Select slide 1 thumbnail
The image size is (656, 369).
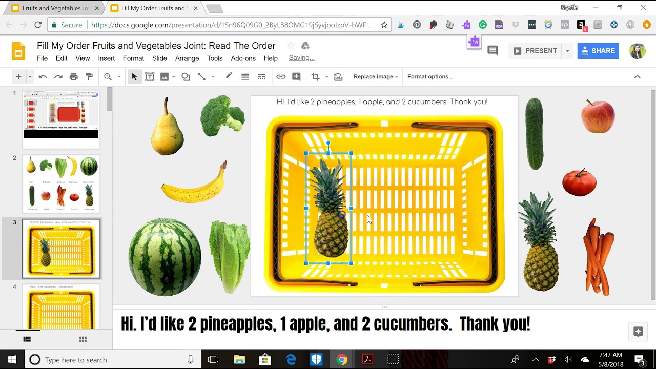click(x=61, y=119)
